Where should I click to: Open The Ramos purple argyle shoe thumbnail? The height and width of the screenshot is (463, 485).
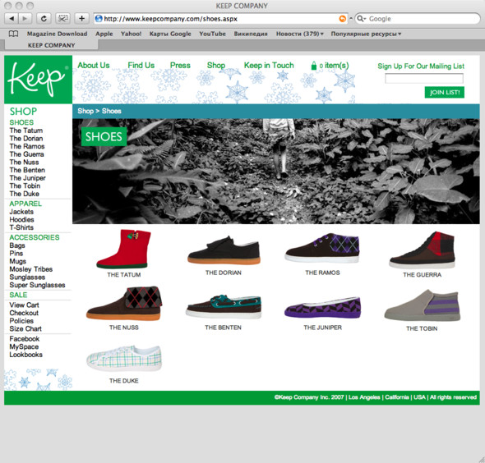pos(322,248)
